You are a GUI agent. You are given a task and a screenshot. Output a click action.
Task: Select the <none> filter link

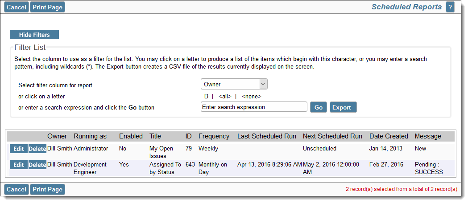[252, 97]
